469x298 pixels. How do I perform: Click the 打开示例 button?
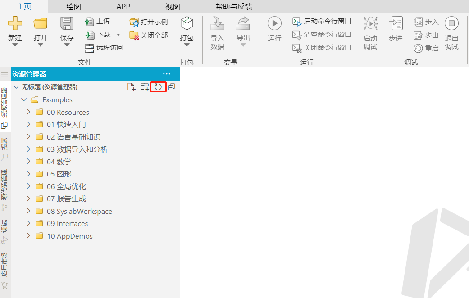coord(149,22)
